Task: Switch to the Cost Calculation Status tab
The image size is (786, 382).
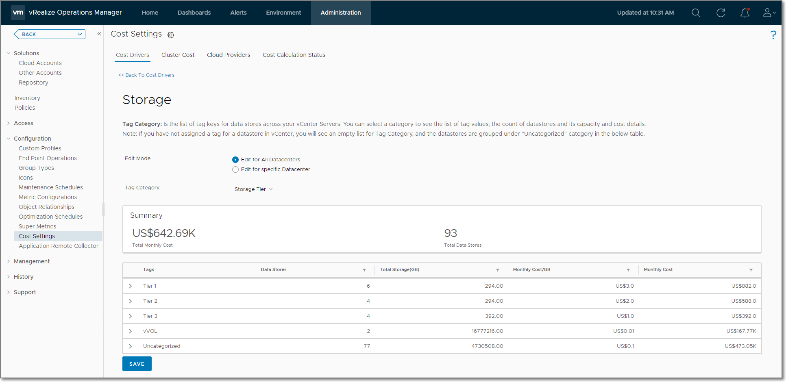Action: 294,55
